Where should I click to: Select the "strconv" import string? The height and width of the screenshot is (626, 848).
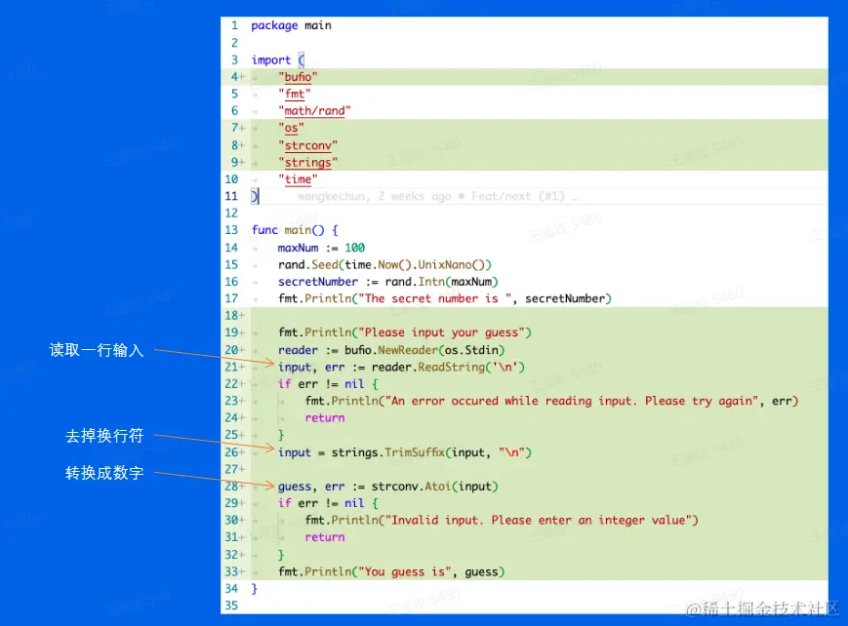coord(308,145)
